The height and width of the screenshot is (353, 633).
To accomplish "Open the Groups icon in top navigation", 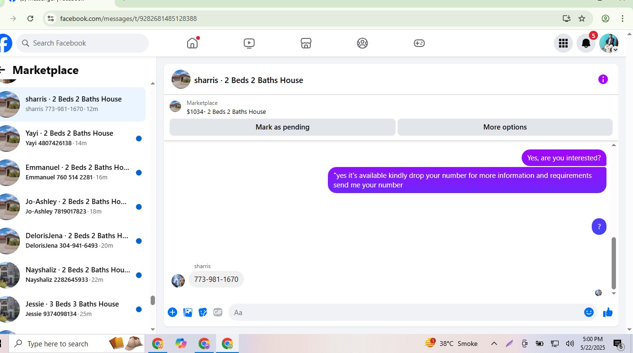I will tap(362, 43).
